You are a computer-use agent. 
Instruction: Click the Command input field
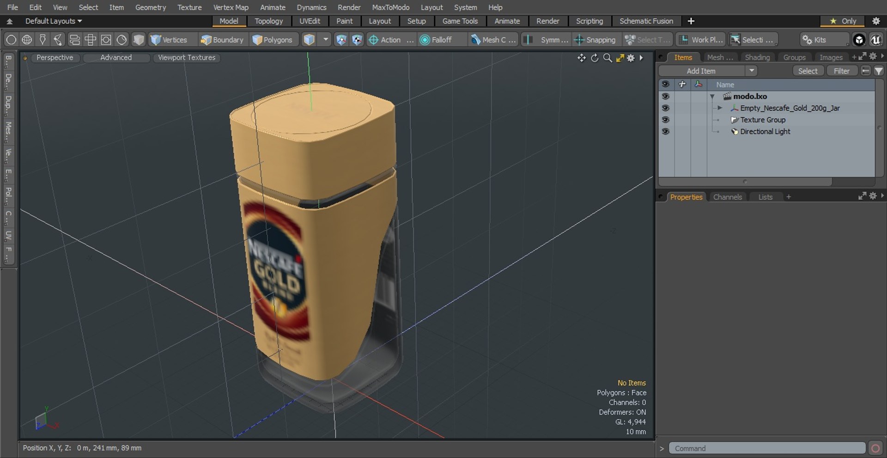[x=767, y=448]
